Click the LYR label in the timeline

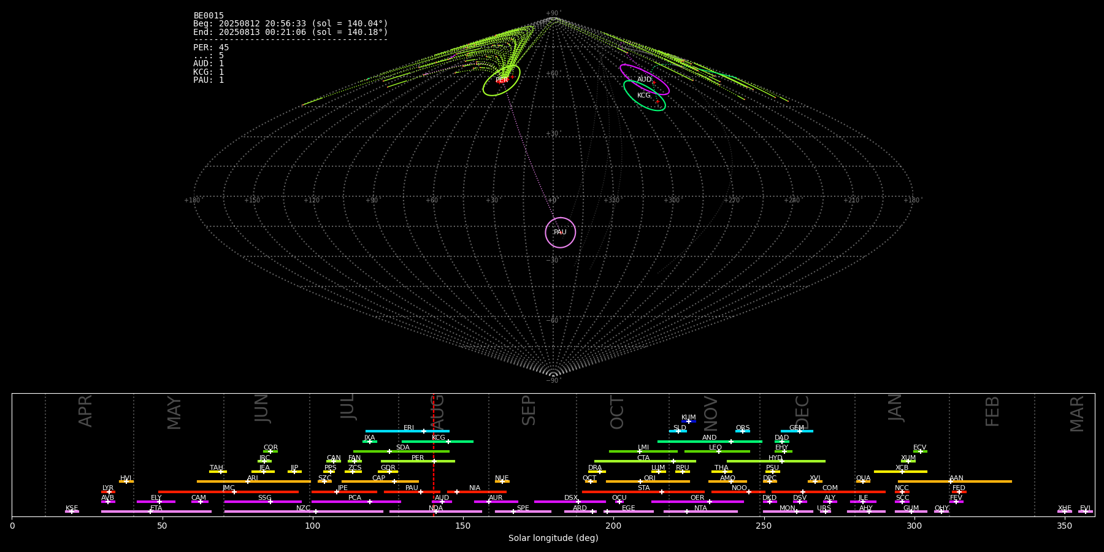click(108, 488)
